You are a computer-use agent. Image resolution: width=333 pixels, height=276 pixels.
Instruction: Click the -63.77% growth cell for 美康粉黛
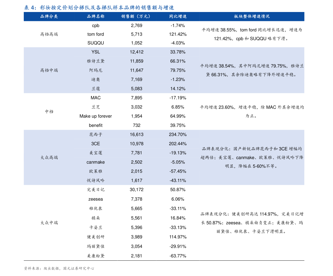point(178,256)
